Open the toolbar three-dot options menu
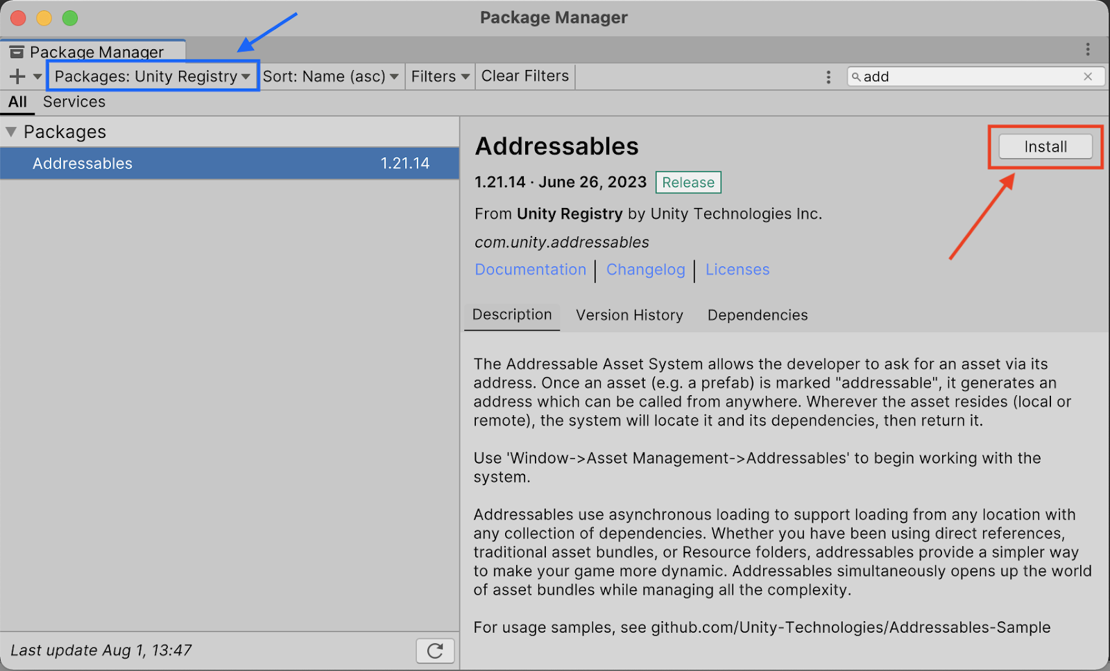Viewport: 1110px width, 671px height. (828, 77)
